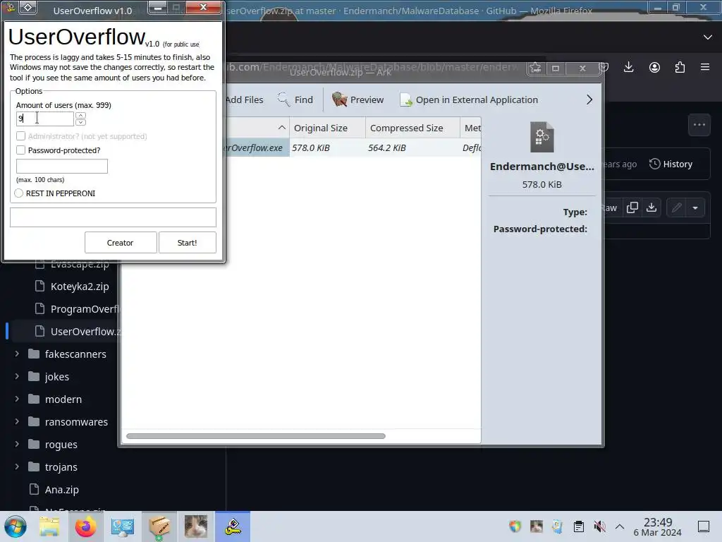
Task: Toggle the Administrator checkbox
Action: [20, 136]
